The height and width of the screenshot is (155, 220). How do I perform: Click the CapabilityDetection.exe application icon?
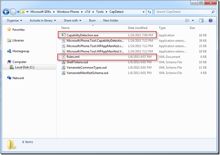(64, 35)
